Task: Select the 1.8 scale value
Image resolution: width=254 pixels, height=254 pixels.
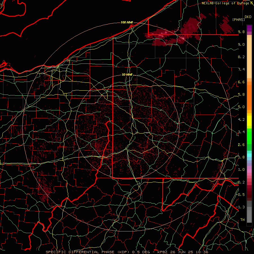Action: click(x=241, y=157)
